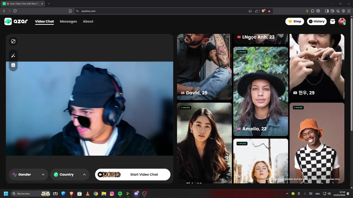Image resolution: width=353 pixels, height=198 pixels.
Task: Start Video Chat
Action: (x=133, y=175)
